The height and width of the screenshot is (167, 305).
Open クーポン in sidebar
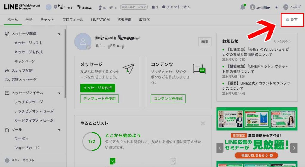pos(21,139)
